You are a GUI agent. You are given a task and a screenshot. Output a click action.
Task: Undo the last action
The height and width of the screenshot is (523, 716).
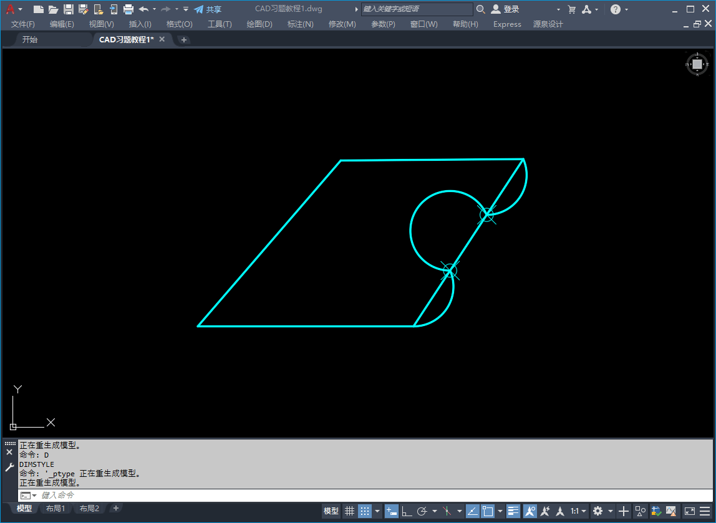144,9
